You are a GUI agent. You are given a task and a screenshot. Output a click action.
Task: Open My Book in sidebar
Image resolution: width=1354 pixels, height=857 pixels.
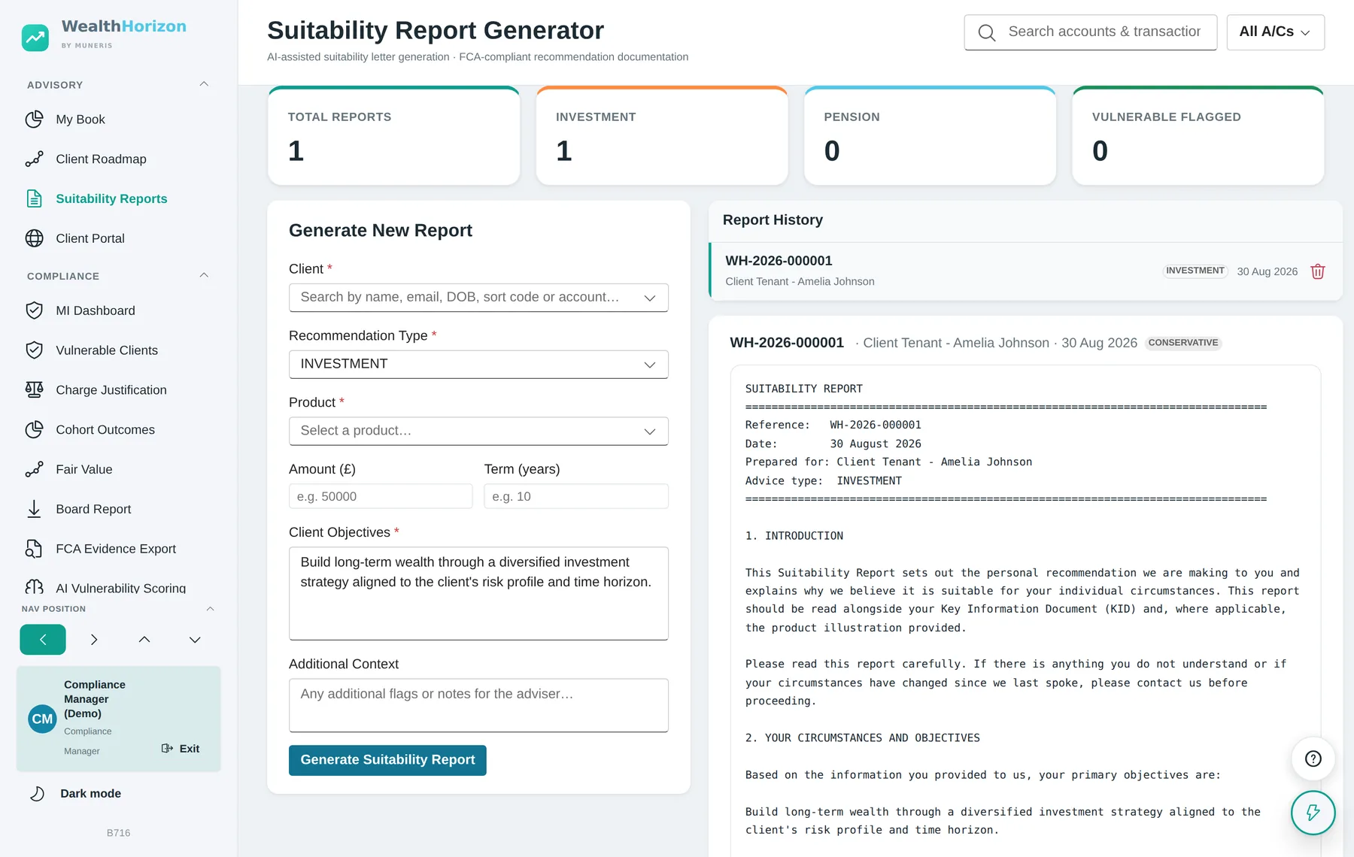pos(80,120)
